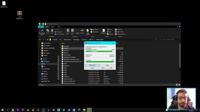Select globalgamemanagers.assets.resS file
This screenshot has width=200, height=112.
click(72, 62)
